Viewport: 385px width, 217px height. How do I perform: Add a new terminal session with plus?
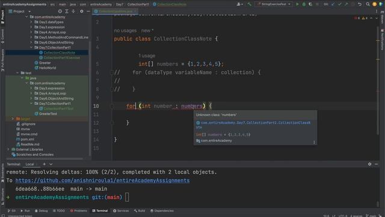pyautogui.click(x=44, y=164)
